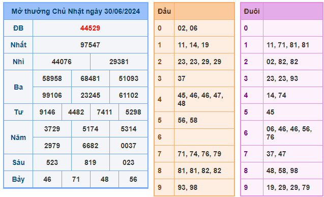Click the Tư number 7411
Image resolution: width=324 pixels, height=197 pixels.
104,112
